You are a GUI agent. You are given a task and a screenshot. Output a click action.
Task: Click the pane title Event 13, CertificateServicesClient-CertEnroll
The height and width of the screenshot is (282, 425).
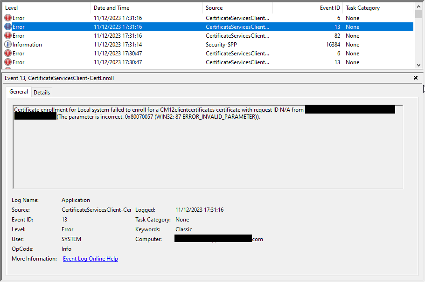(x=59, y=78)
